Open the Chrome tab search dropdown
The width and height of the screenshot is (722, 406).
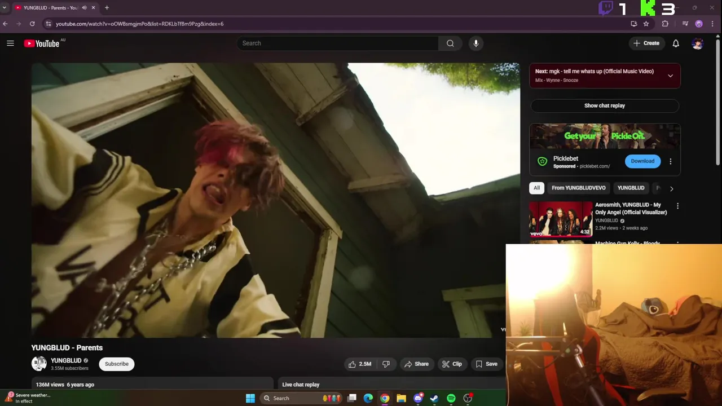coord(5,8)
